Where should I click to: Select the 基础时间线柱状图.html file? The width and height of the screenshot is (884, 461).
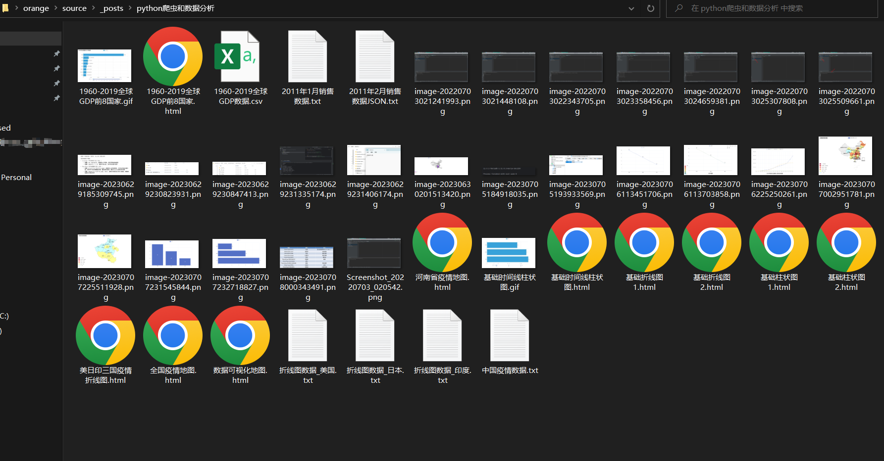(577, 242)
